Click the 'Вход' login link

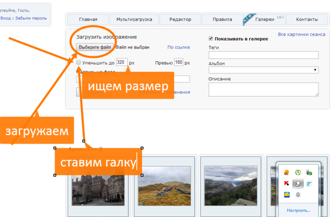coord(6,18)
